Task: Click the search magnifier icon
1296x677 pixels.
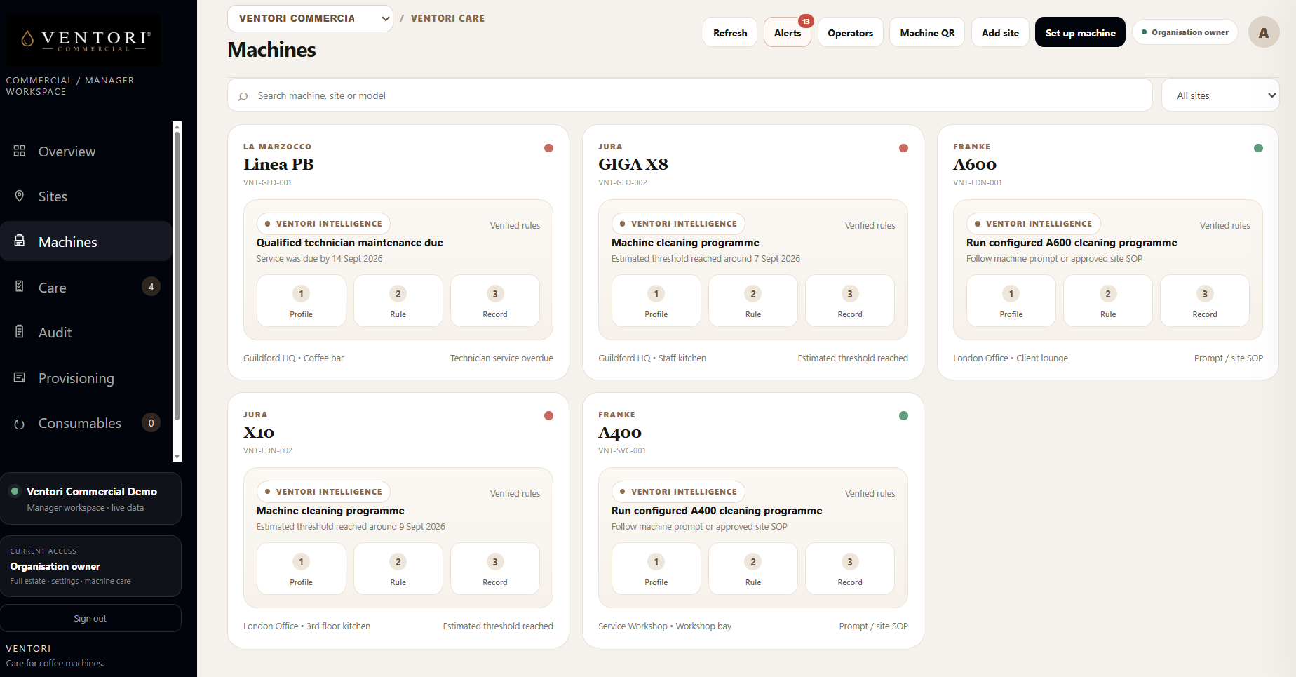Action: pos(243,96)
